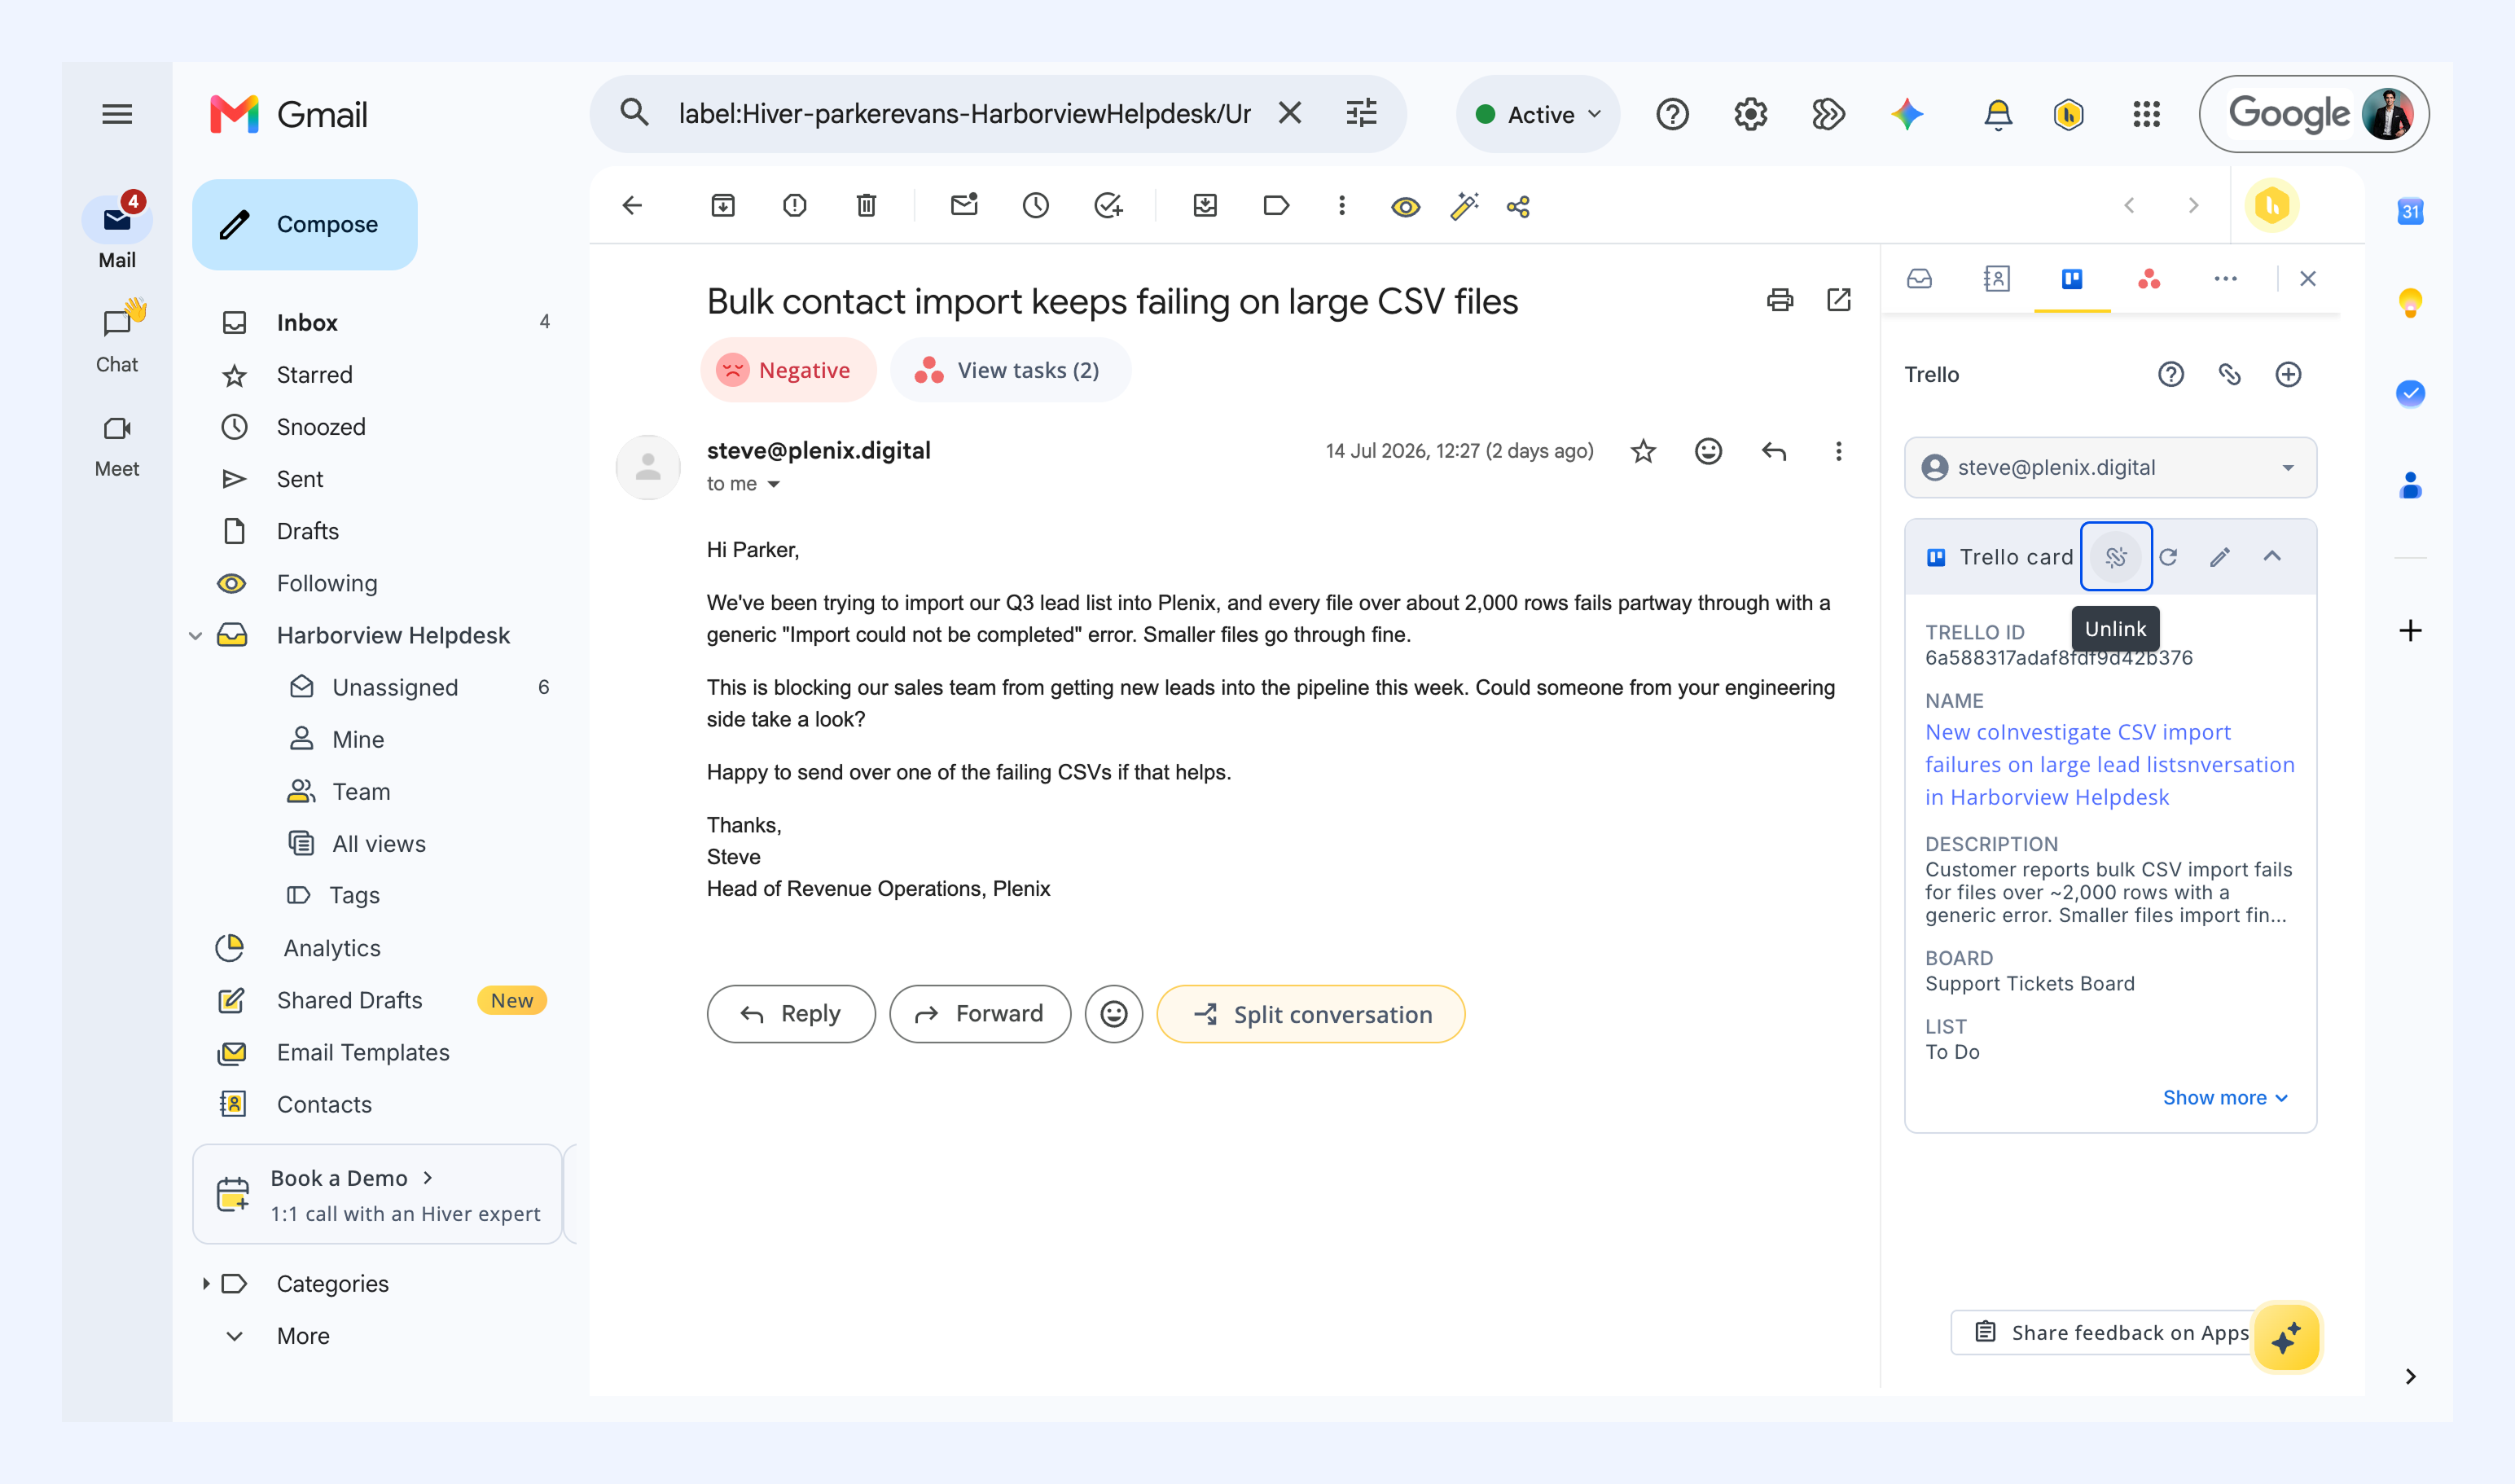Click the Forward button
Screen dimensions: 2515x1484
pyautogui.click(x=980, y=1014)
